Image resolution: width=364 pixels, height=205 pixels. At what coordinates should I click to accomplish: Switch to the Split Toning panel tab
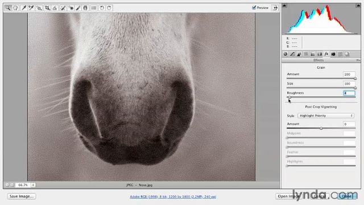313,54
